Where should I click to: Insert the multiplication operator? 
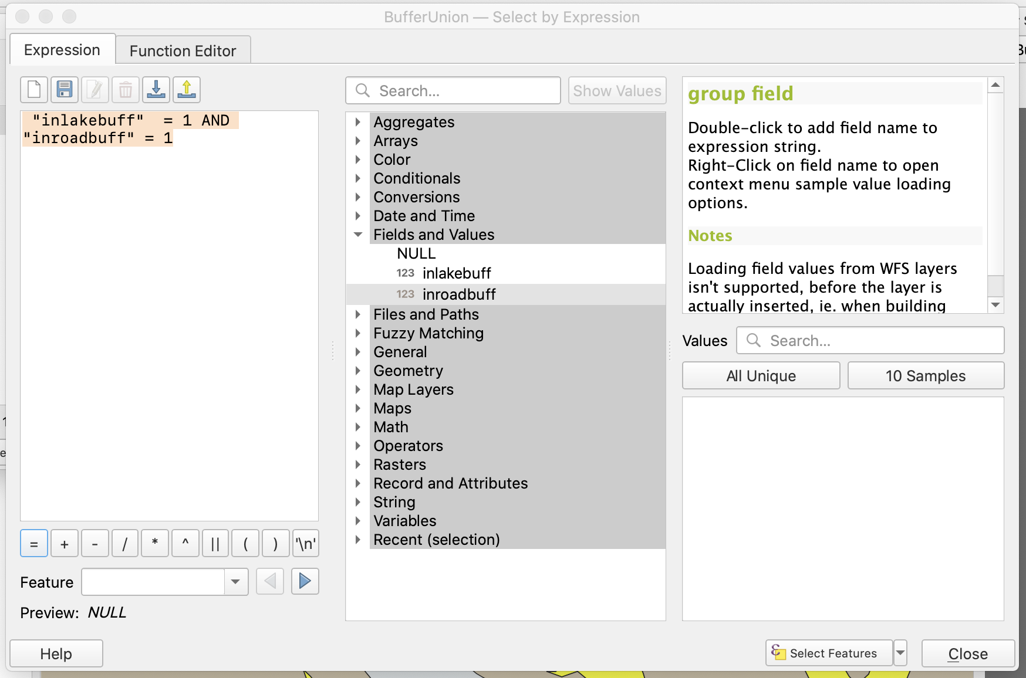155,544
